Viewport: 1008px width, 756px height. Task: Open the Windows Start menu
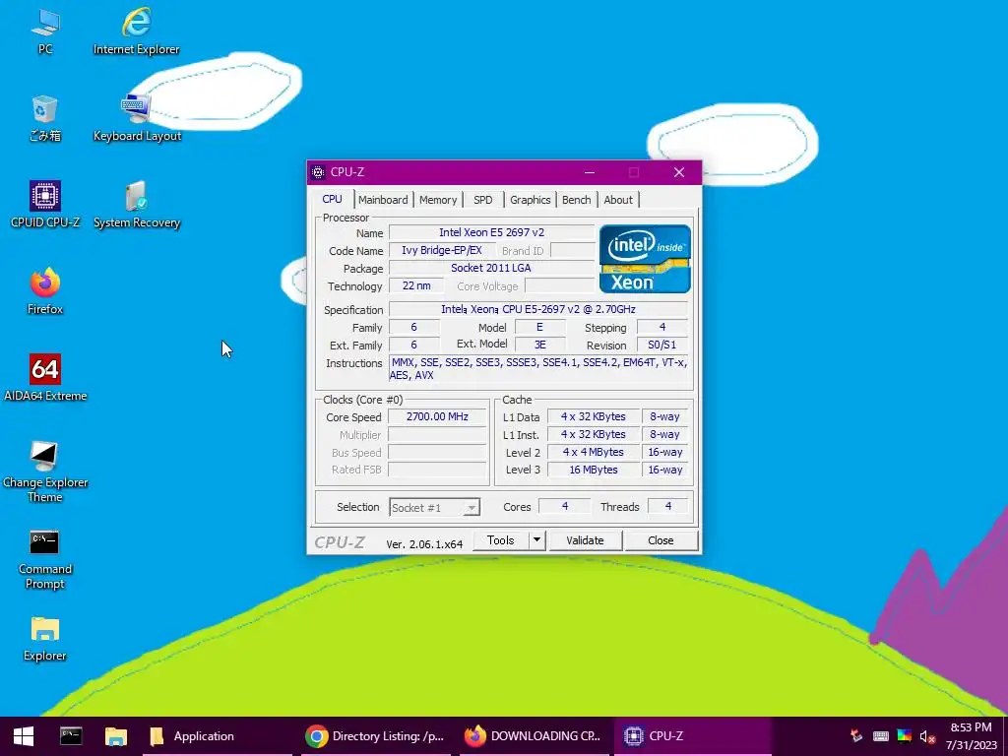24,736
